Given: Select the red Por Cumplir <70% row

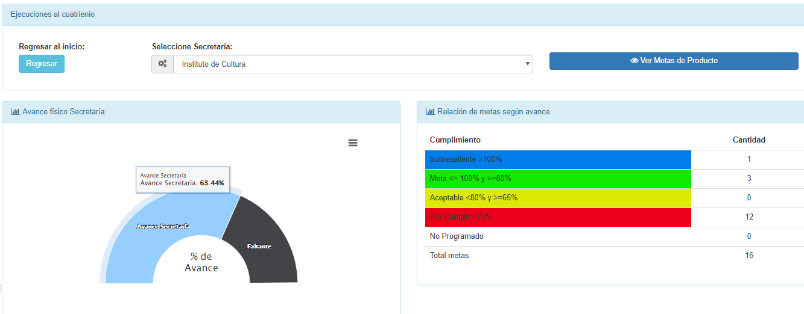Looking at the screenshot, I should pyautogui.click(x=558, y=217).
